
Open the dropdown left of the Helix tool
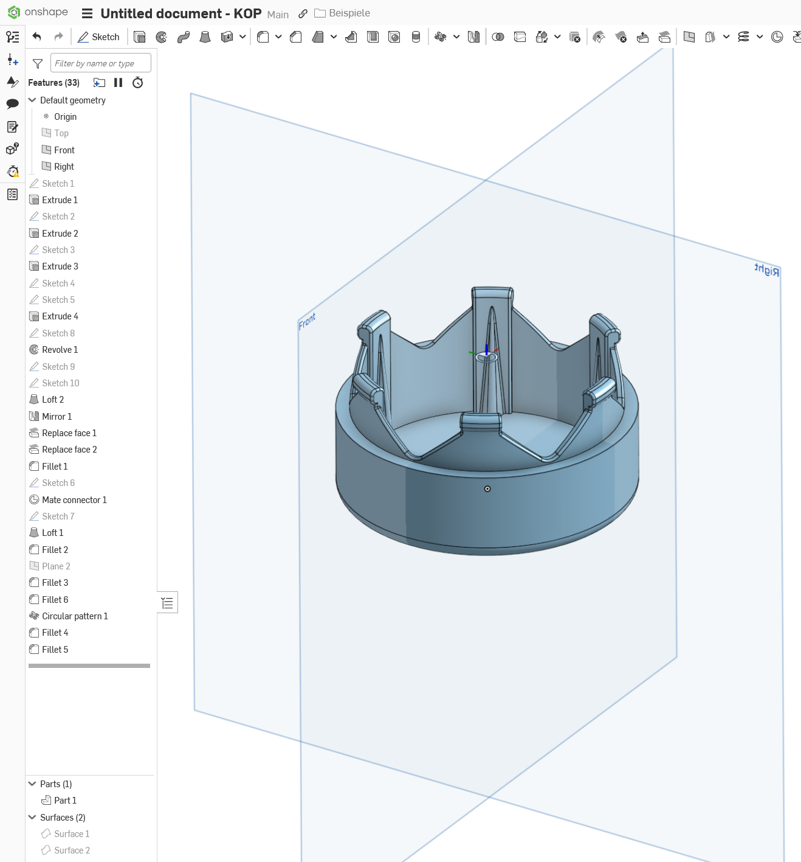[x=726, y=37]
